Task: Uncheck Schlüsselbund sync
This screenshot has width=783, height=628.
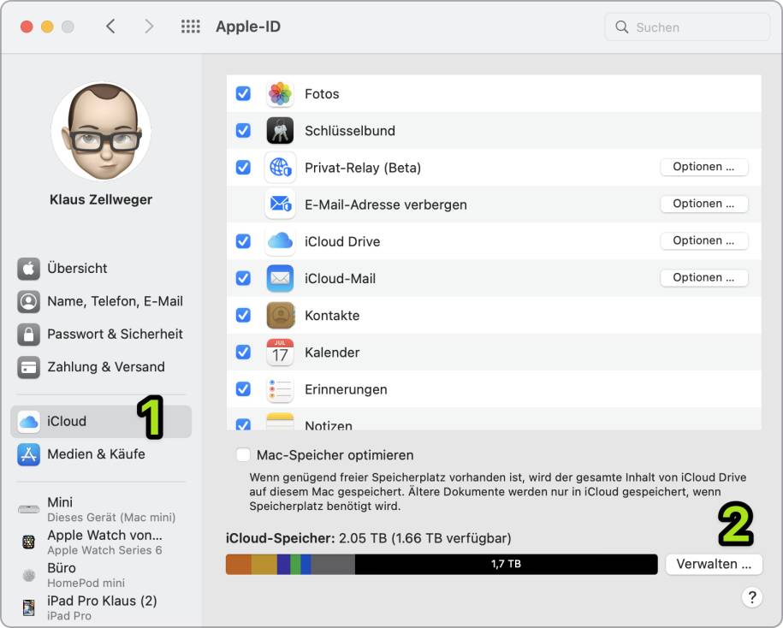Action: (243, 131)
